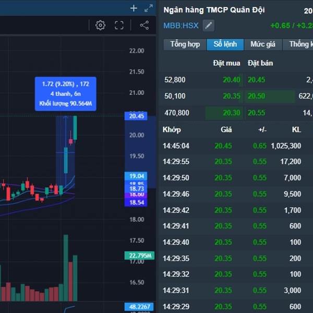Select the 14:29:50 trade row
Image resolution: width=313 pixels, height=313 pixels.
(x=236, y=178)
